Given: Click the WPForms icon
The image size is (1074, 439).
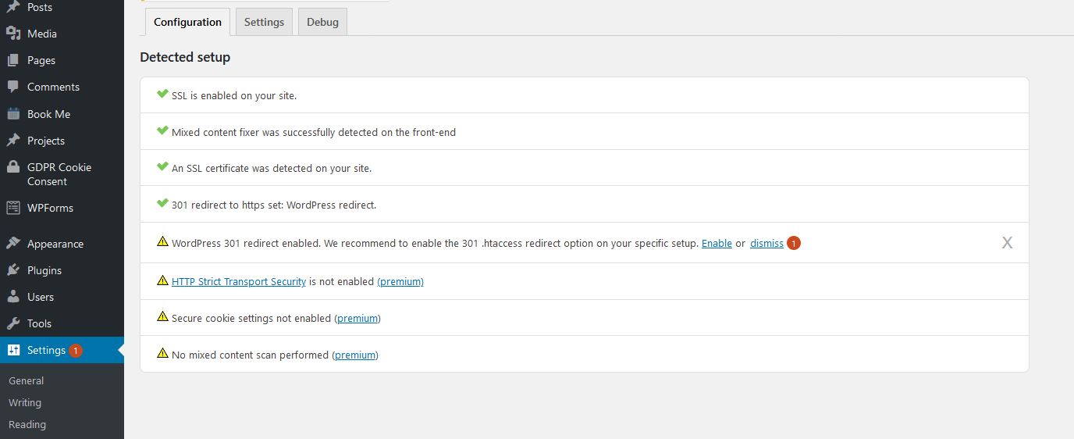Looking at the screenshot, I should point(13,208).
